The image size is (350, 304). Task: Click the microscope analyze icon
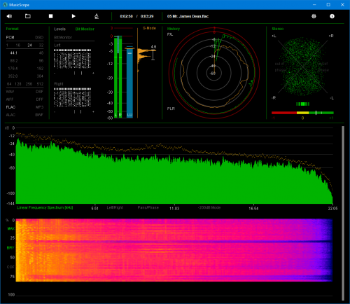97,16
